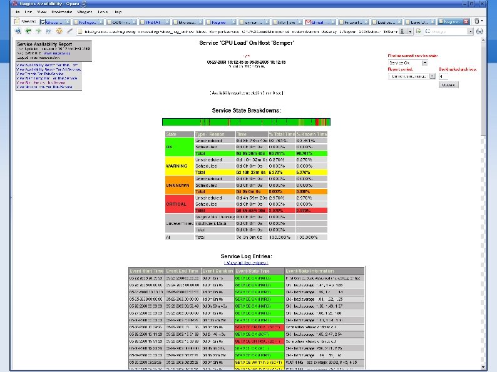Open the View menu
The height and width of the screenshot is (372, 497).
42,12
